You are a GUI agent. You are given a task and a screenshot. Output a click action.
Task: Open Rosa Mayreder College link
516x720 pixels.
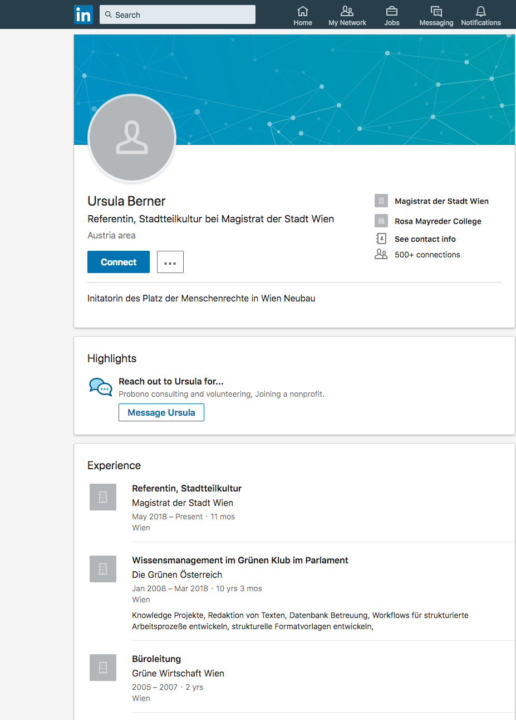[438, 221]
